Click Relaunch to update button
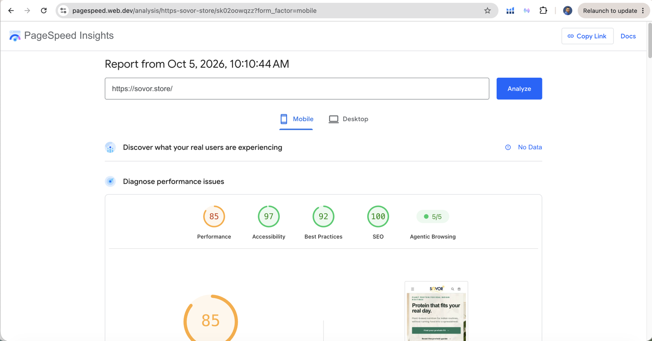 pos(613,11)
